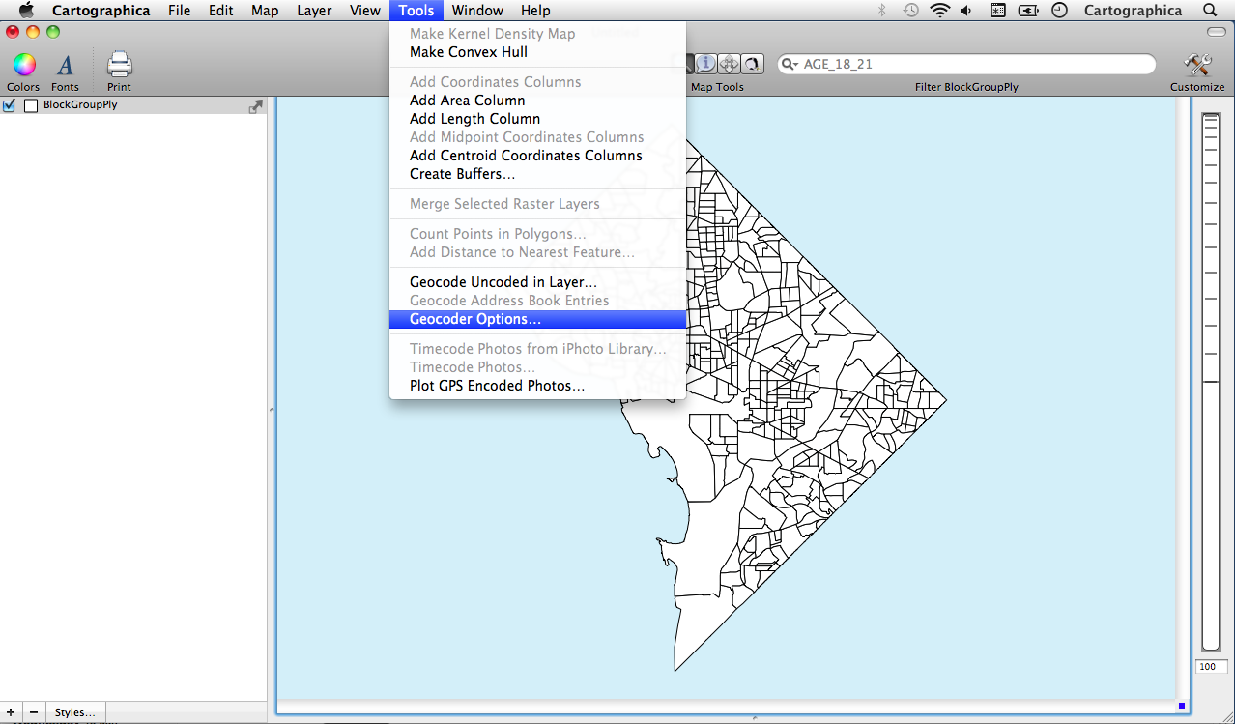Click the BlockGroupPly layer fill swatch
1235x724 pixels.
tap(31, 105)
